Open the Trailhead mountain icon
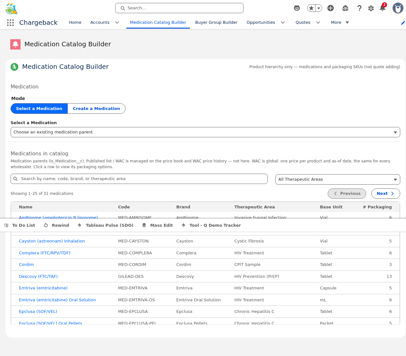406x356 pixels. coord(345,8)
